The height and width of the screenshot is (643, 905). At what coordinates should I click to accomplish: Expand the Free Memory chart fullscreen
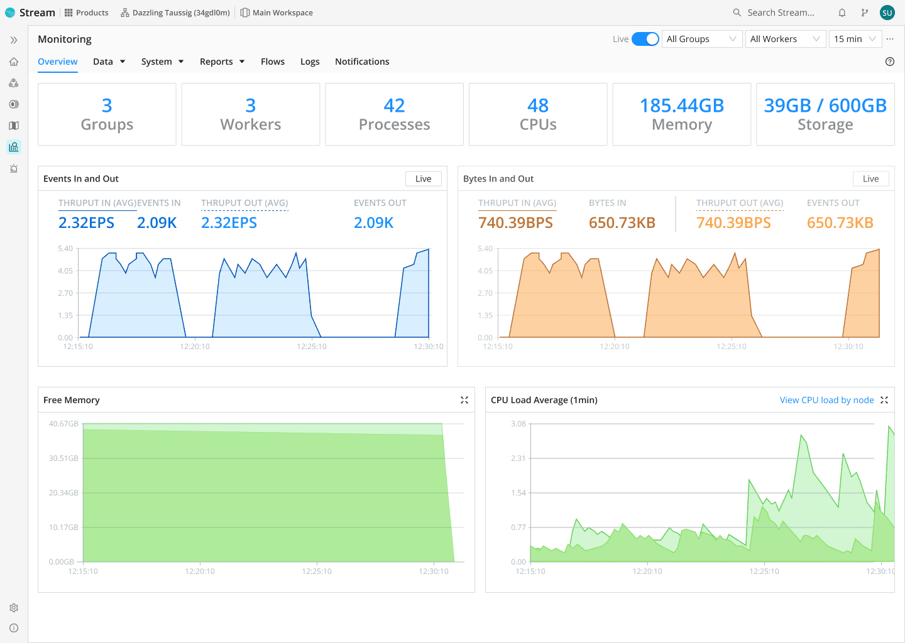[x=464, y=400]
